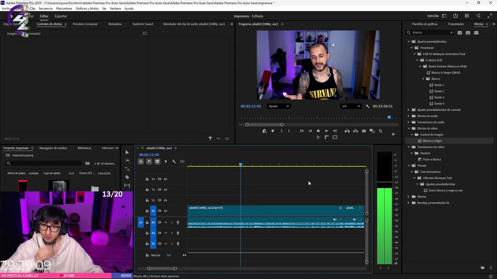Click the find folder icon in project panel

pos(87,164)
